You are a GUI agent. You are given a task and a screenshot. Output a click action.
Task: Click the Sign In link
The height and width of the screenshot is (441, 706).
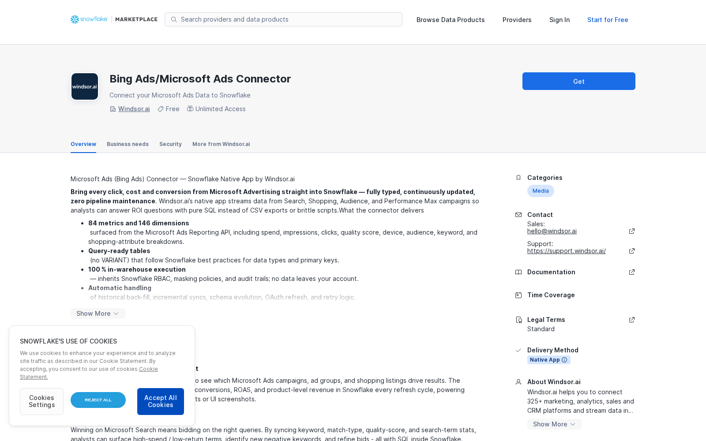(560, 20)
